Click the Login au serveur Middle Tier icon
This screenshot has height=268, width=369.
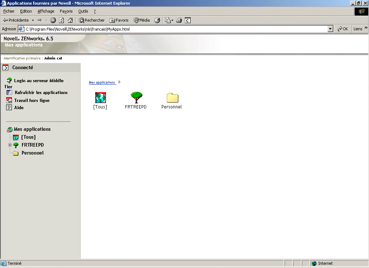[x=9, y=80]
